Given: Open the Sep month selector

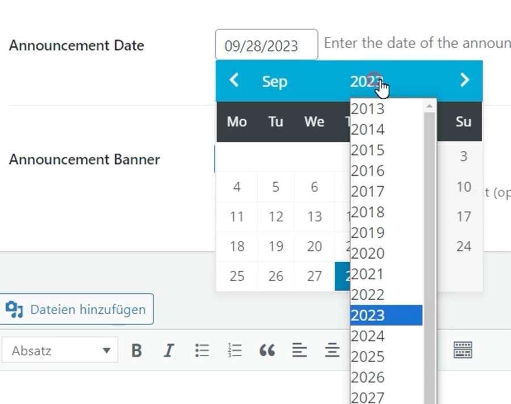Looking at the screenshot, I should (275, 82).
